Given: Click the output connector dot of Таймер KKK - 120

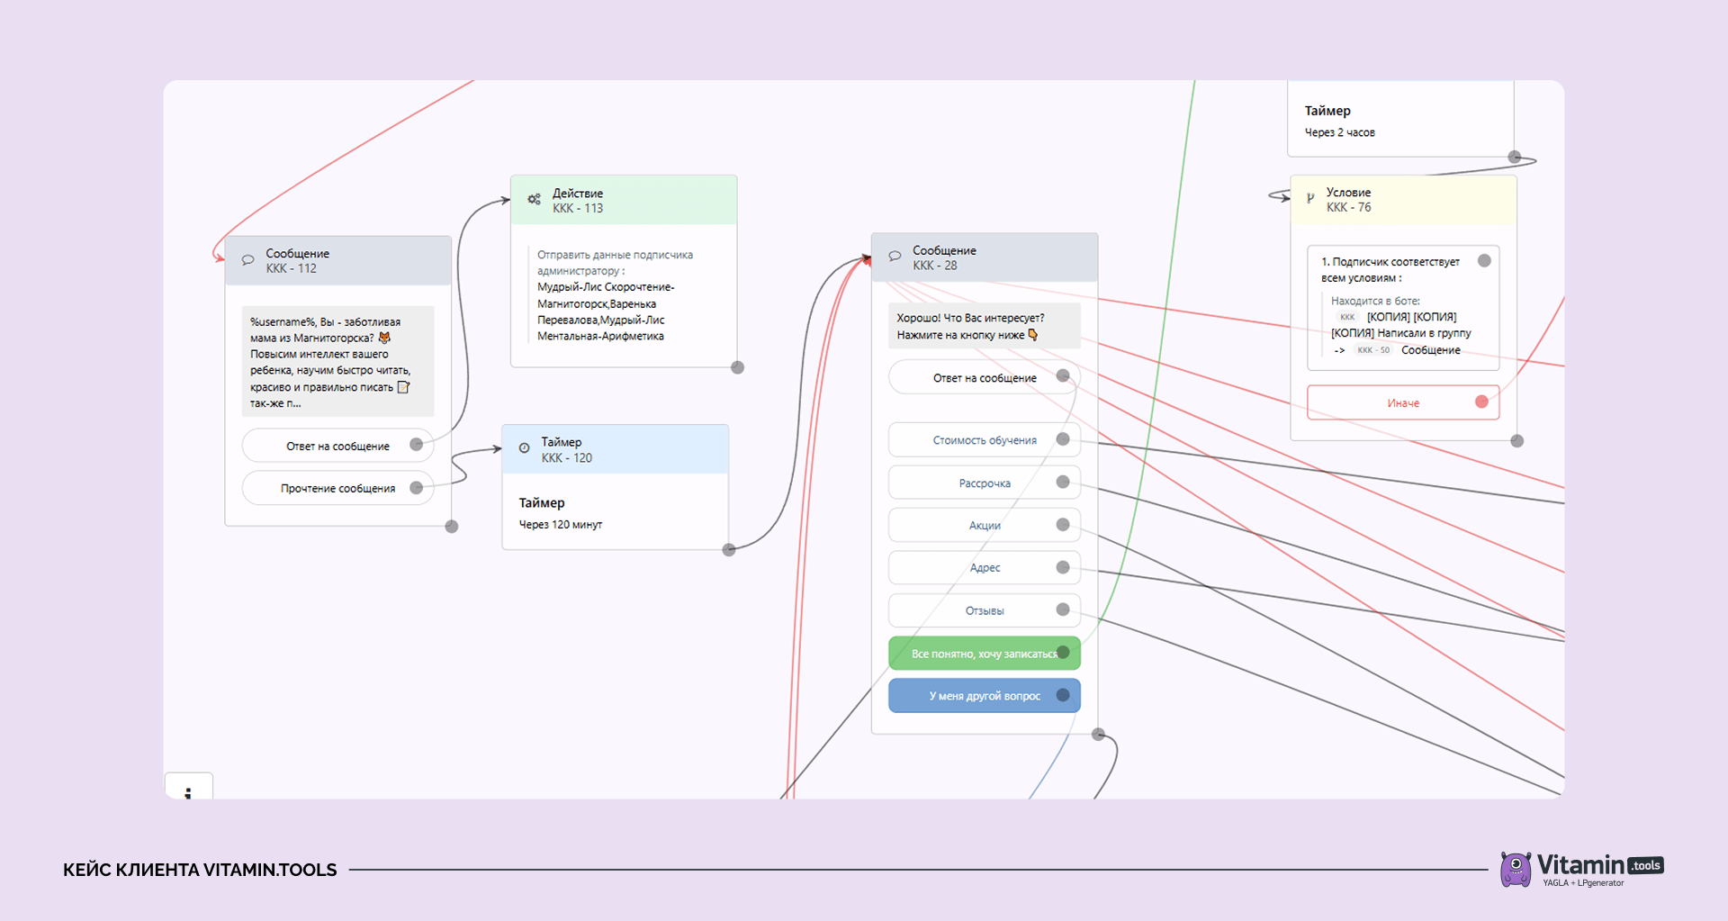Looking at the screenshot, I should click(729, 550).
